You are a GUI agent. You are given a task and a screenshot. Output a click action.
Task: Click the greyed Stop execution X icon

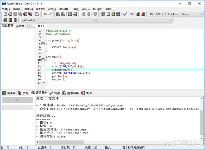coord(132,14)
